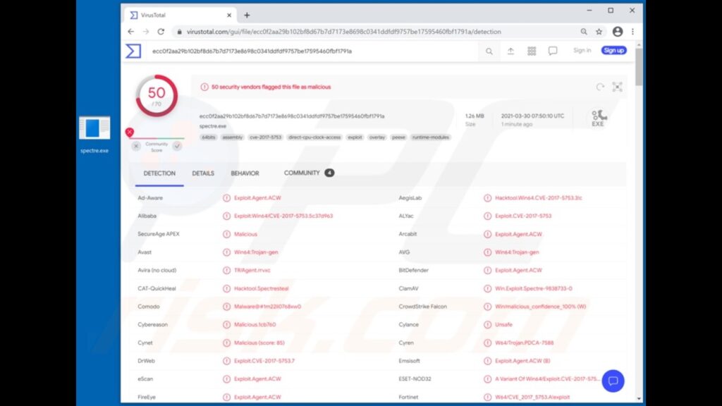Click the hash search input field
The image size is (722, 406).
313,51
